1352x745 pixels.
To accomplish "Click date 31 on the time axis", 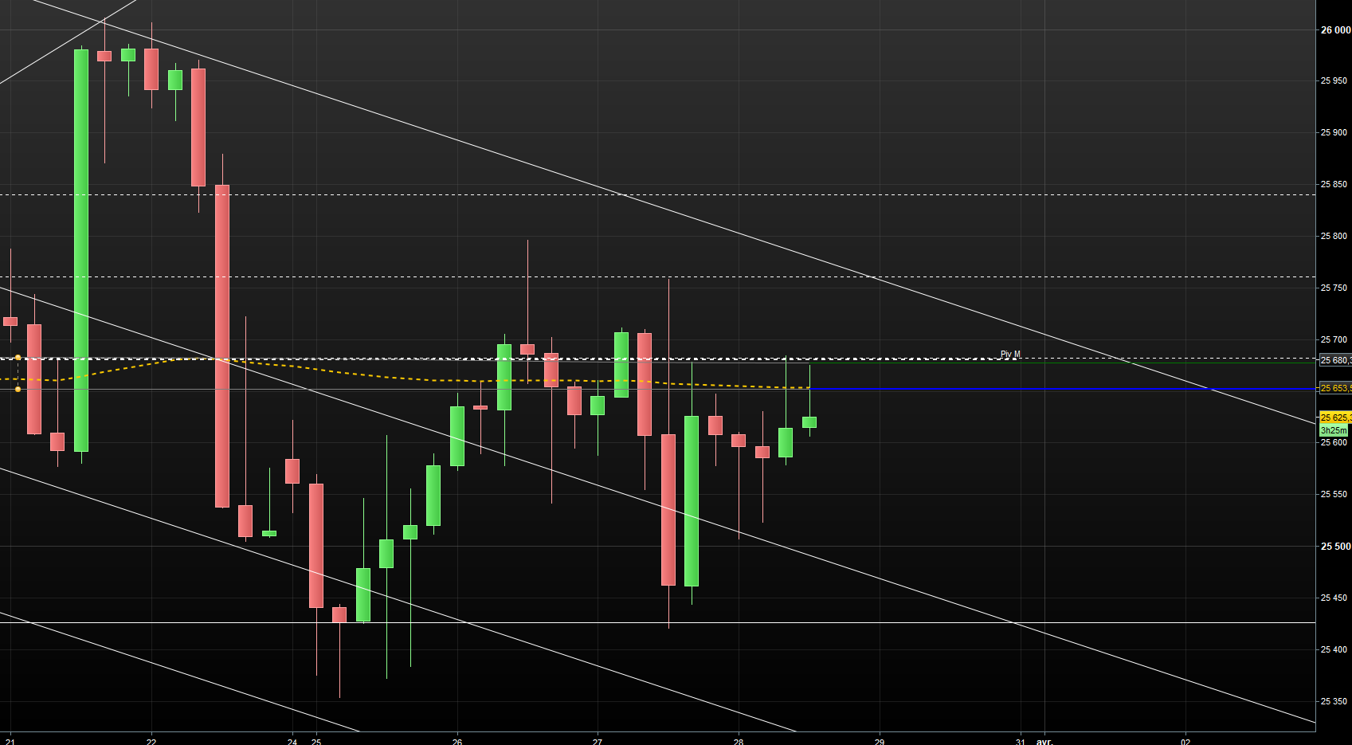I will click(x=1021, y=741).
